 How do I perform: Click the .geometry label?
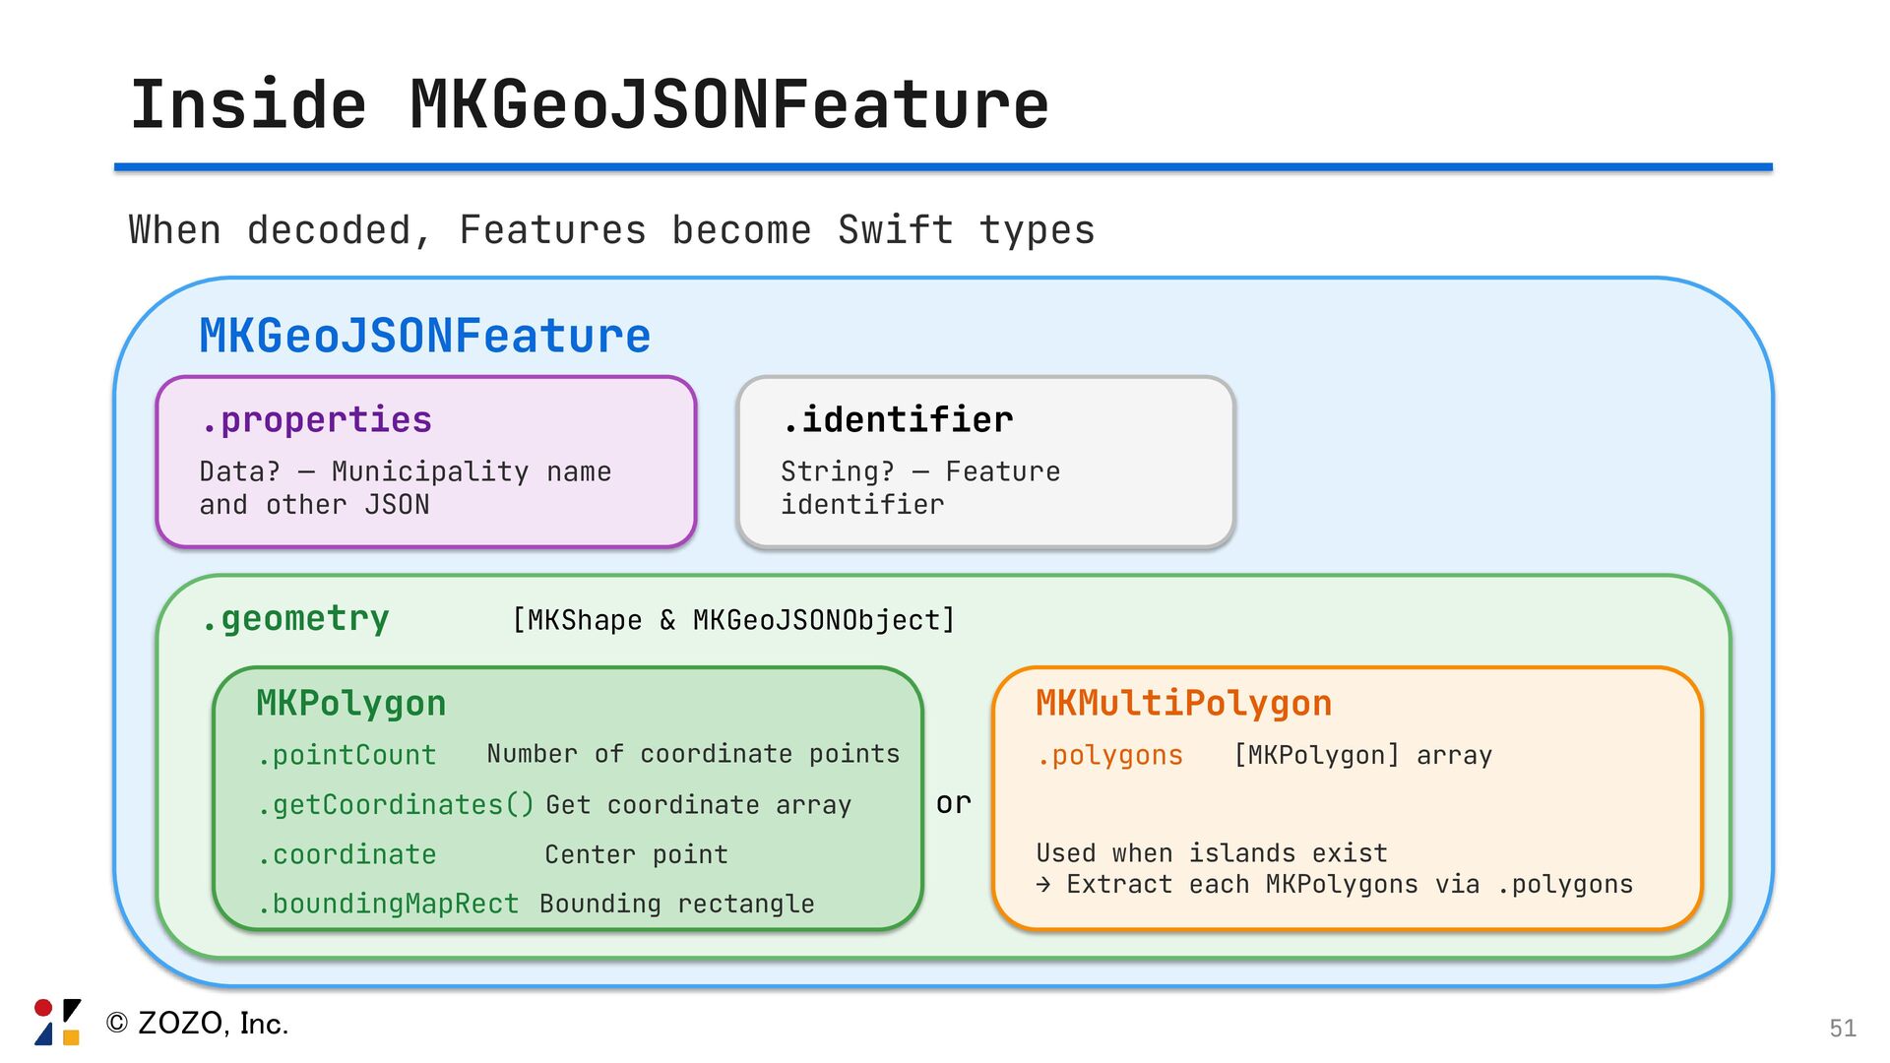coord(294,619)
